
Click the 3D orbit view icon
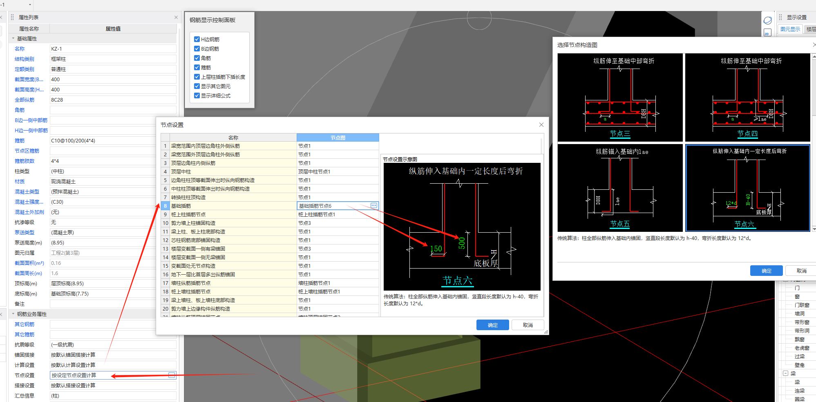click(x=767, y=20)
